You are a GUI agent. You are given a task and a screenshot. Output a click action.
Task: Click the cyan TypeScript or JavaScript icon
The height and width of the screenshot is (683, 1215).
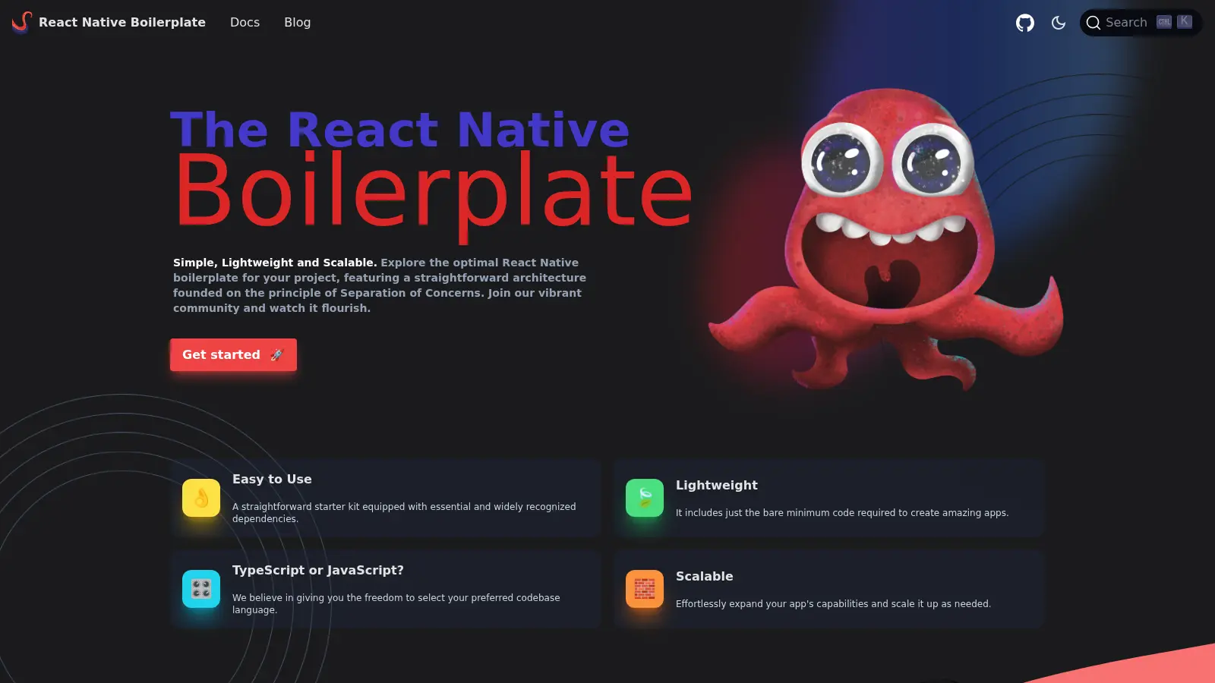(201, 589)
